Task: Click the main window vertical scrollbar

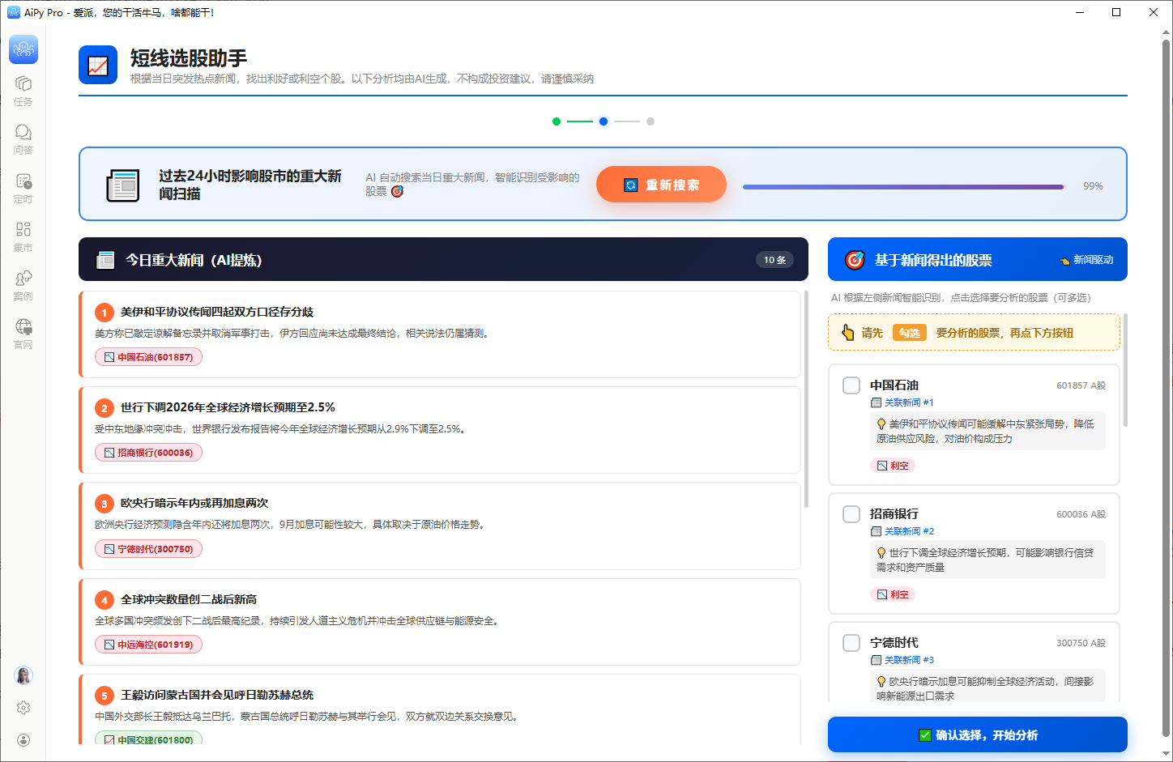Action: coord(1167,389)
